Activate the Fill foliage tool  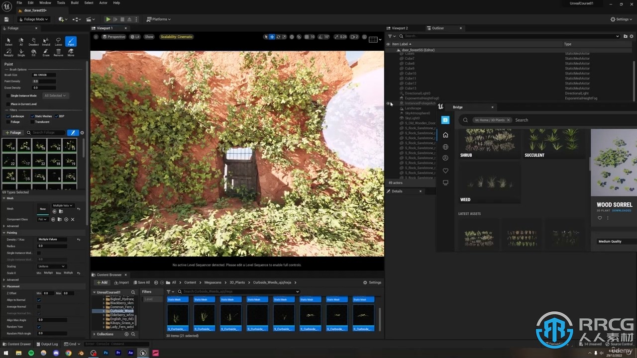[33, 52]
